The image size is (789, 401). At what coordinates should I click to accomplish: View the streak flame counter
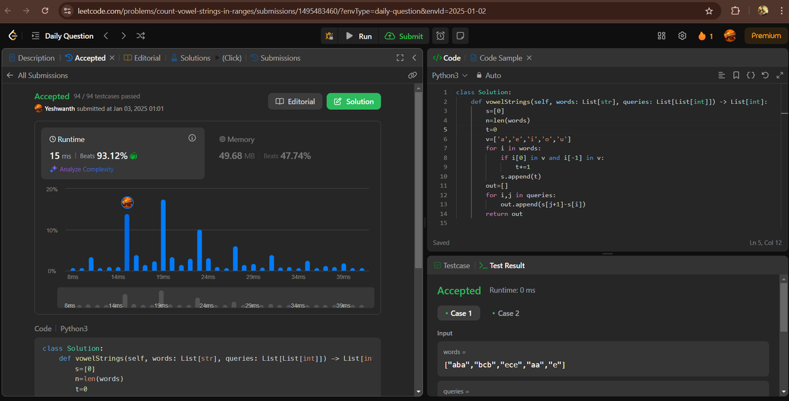point(706,35)
